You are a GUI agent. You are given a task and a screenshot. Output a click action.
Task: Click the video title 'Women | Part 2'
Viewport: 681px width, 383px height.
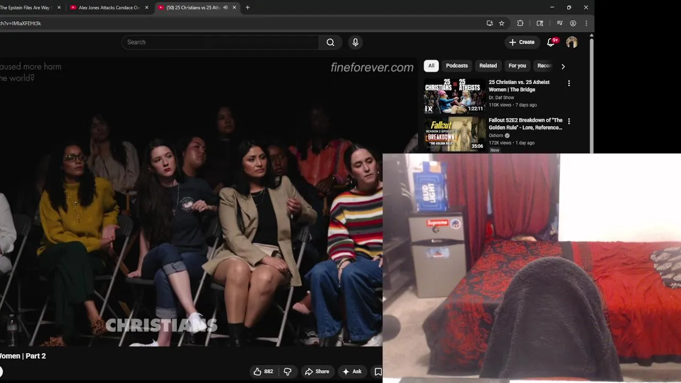(23, 356)
